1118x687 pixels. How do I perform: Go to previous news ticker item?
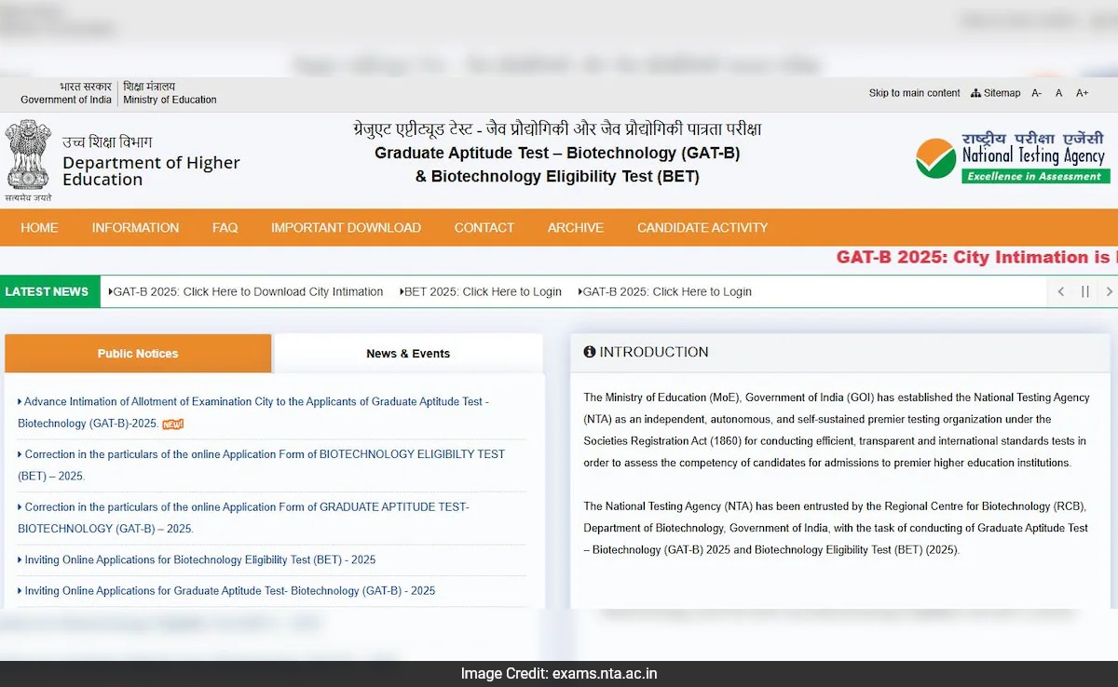(1060, 291)
